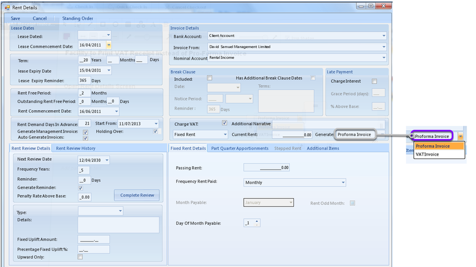
Task: Click the Passing Rent amount field
Action: [267, 167]
